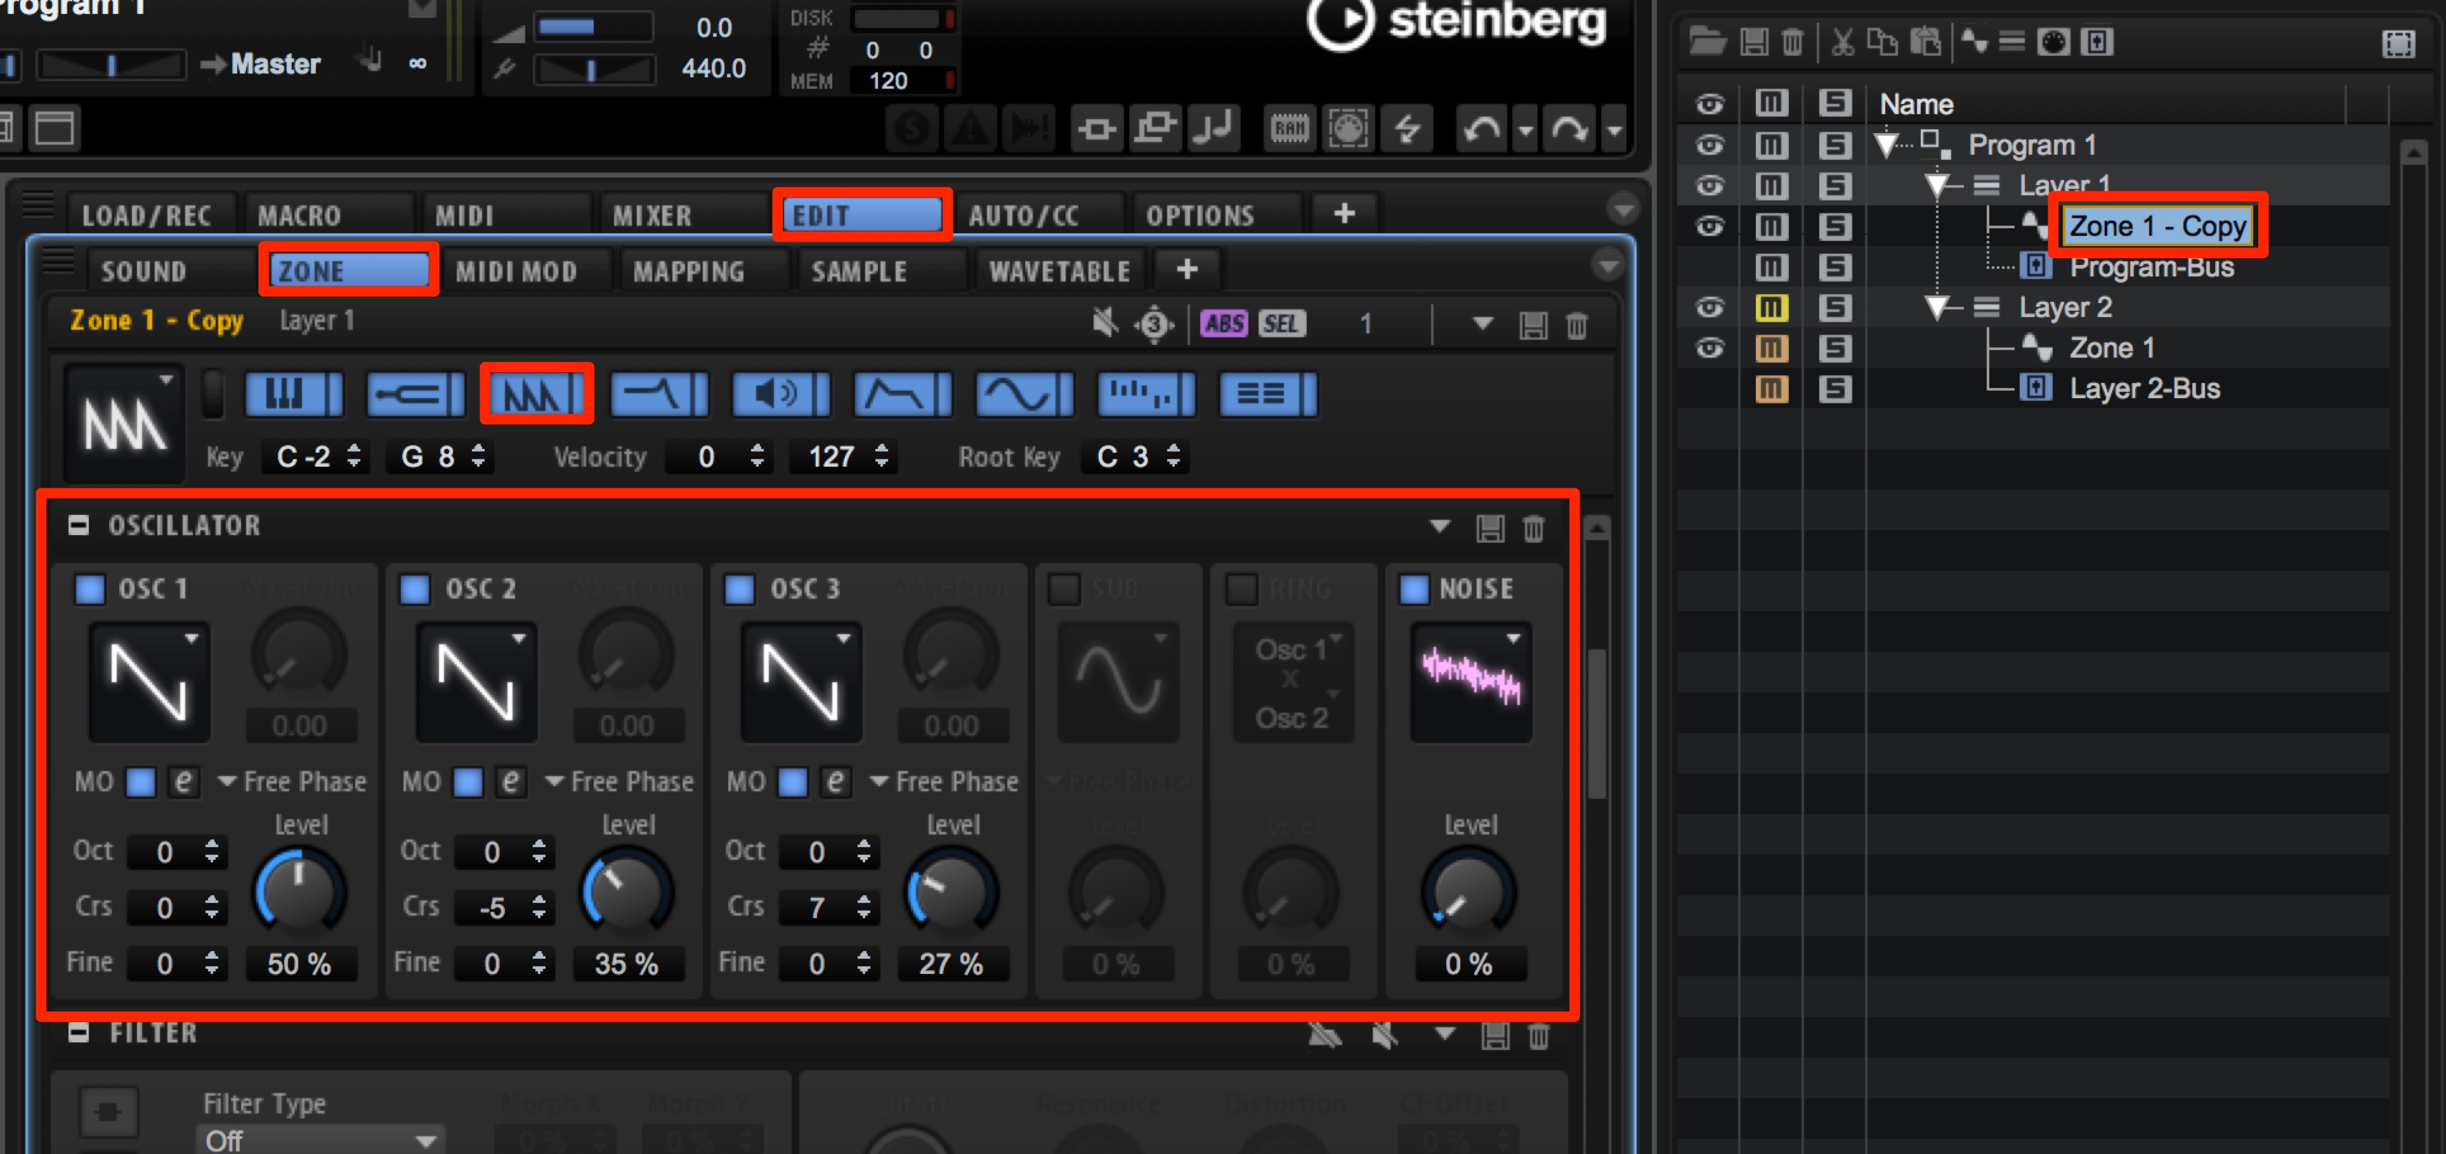Enable the RING modulator
Screen dimensions: 2446x1154
tap(1241, 589)
